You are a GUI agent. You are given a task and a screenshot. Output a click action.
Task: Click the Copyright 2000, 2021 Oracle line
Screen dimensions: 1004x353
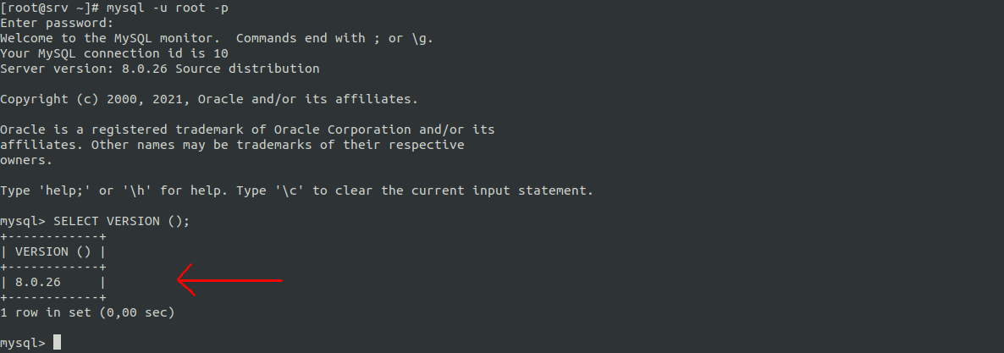208,99
